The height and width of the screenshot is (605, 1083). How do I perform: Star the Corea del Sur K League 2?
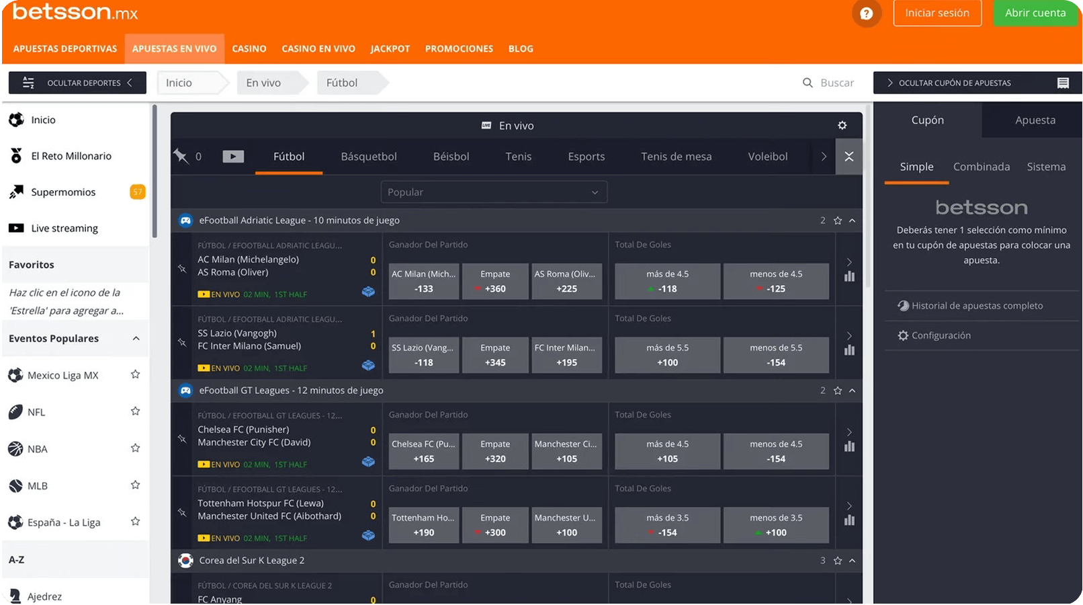(x=838, y=561)
